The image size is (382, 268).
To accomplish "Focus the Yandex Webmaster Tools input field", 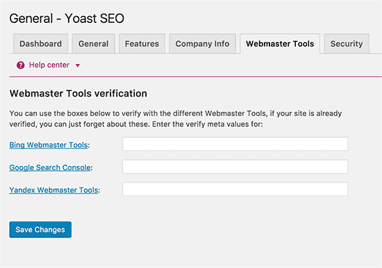I will pyautogui.click(x=235, y=189).
